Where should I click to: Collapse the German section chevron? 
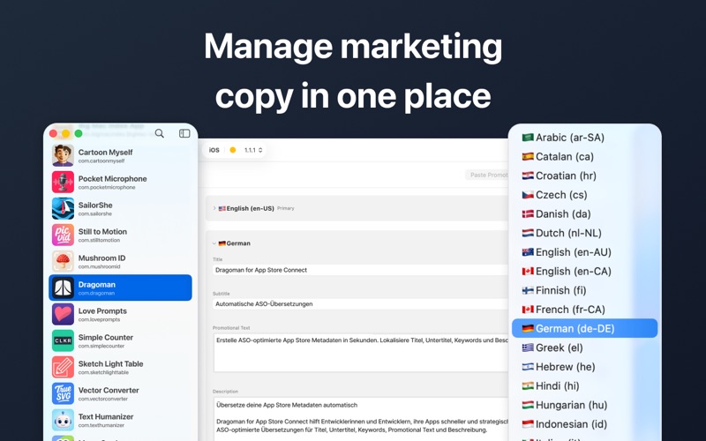point(214,243)
